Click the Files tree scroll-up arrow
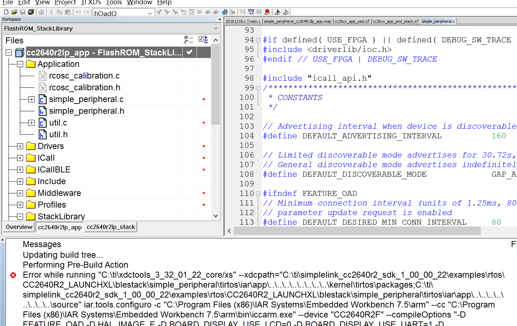This screenshot has width=517, height=326. tap(215, 40)
